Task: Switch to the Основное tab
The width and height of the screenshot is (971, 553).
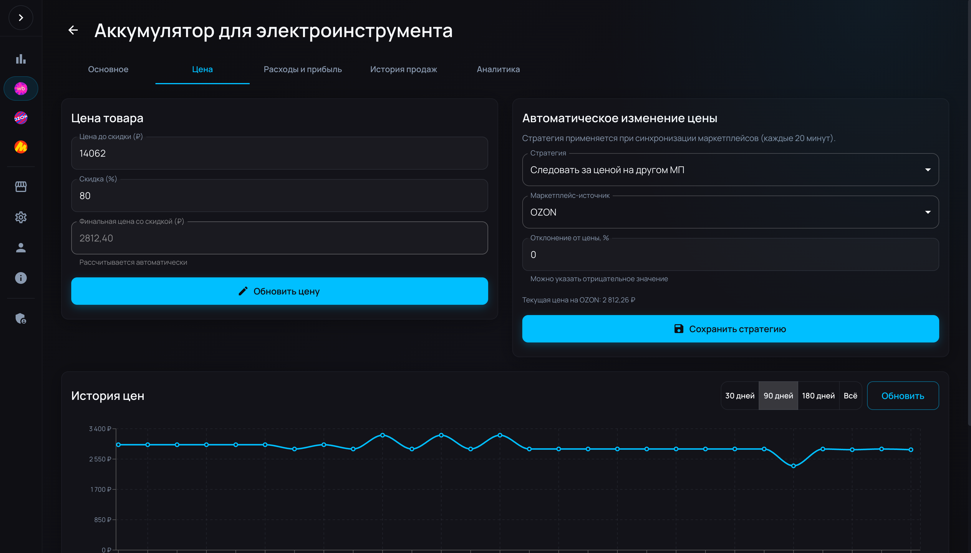Action: [108, 69]
